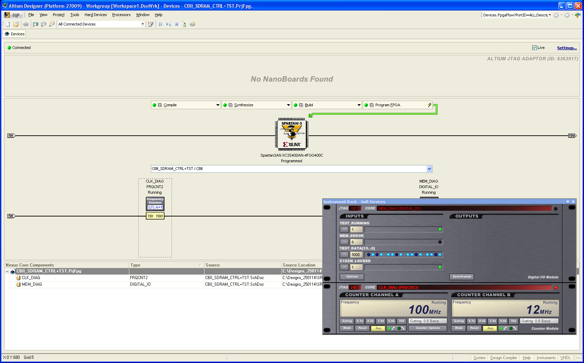This screenshot has width=584, height=363.
Task: Click the >> button beside C100M_LOCKED
Action: point(344,267)
